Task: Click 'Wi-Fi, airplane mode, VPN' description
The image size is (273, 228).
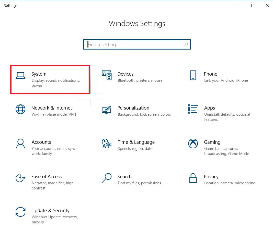Action: [x=54, y=114]
